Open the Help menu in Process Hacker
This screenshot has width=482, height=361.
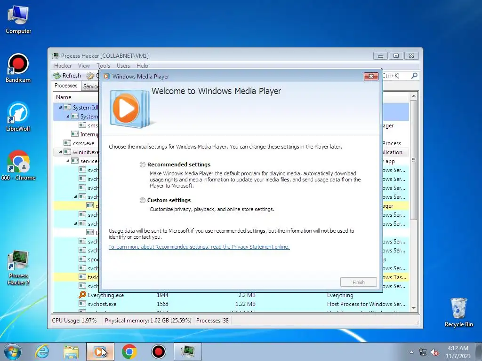click(x=142, y=66)
